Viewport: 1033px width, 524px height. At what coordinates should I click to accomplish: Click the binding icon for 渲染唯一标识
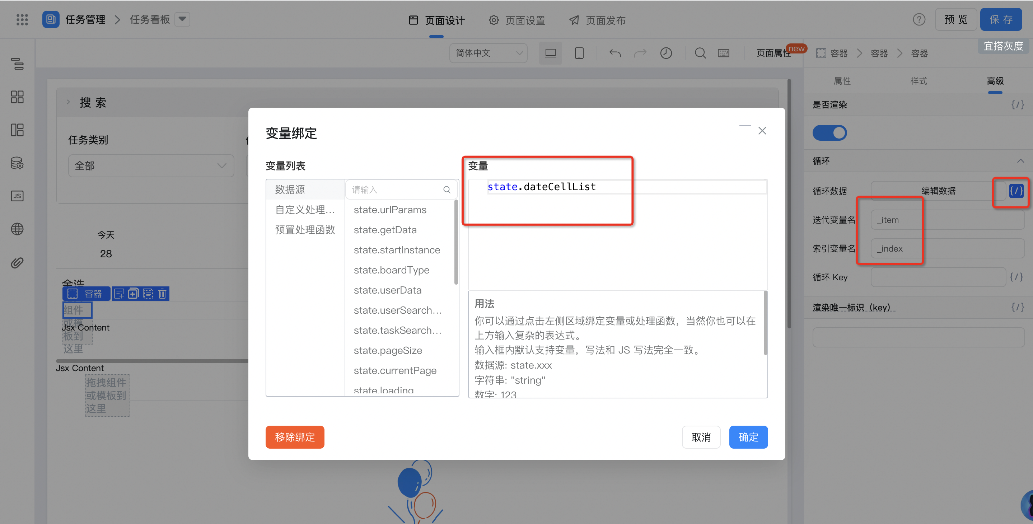pyautogui.click(x=1017, y=307)
